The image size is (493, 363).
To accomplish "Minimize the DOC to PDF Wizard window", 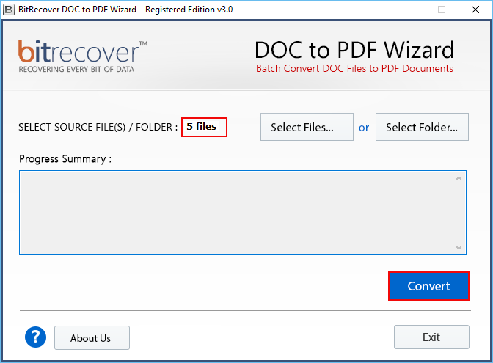I will (x=406, y=10).
